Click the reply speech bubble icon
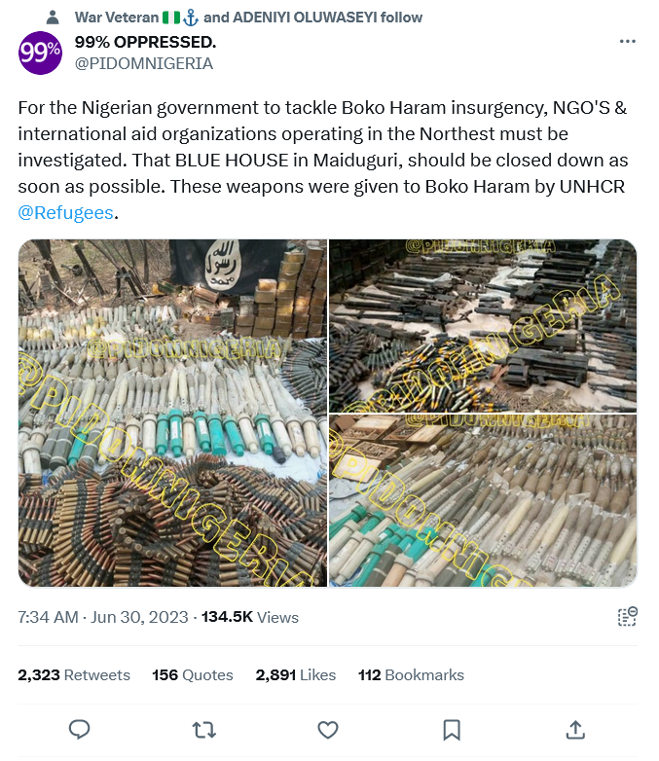This screenshot has width=659, height=761. (79, 730)
